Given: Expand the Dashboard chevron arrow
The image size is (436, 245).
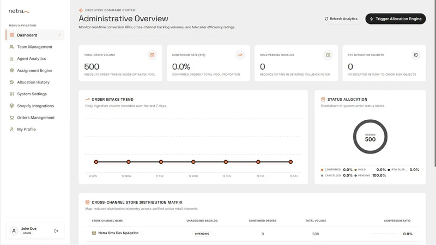Looking at the screenshot, I should coord(59,35).
